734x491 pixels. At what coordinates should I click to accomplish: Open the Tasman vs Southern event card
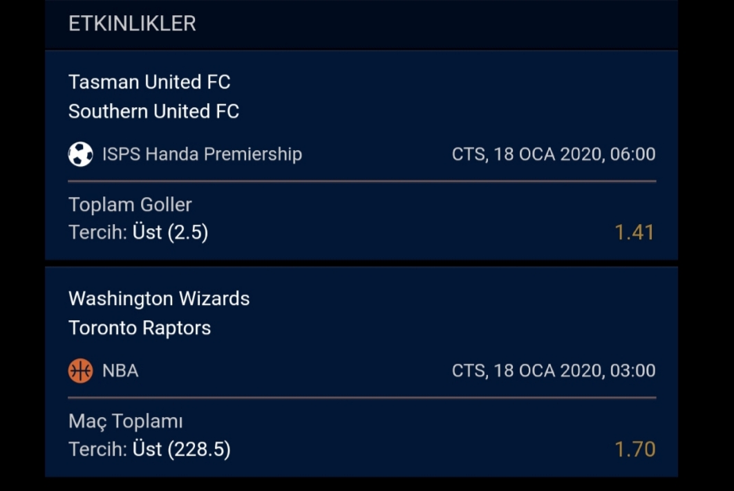361,155
